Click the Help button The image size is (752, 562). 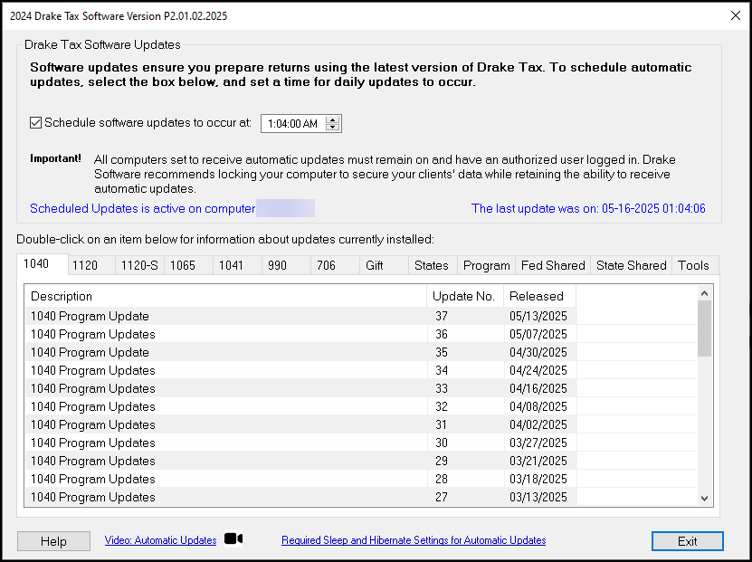(53, 541)
